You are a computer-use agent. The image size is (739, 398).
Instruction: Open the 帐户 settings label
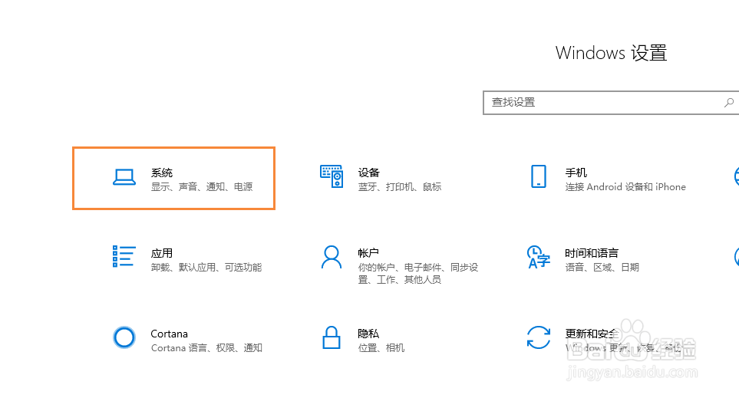pyautogui.click(x=368, y=253)
